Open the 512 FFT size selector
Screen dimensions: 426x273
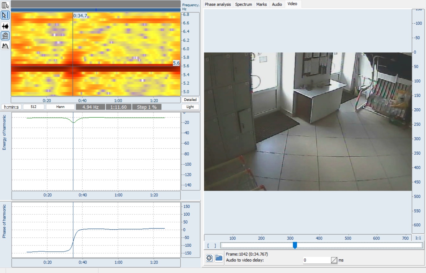[33, 107]
